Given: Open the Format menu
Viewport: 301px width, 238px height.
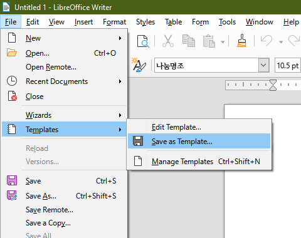Looking at the screenshot, I should (114, 22).
